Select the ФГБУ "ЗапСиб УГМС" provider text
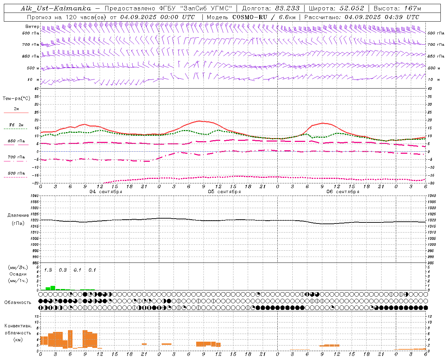This screenshot has width=446, height=357. (x=196, y=8)
